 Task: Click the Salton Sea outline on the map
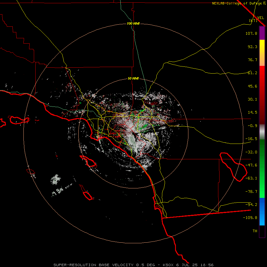pos(233,167)
